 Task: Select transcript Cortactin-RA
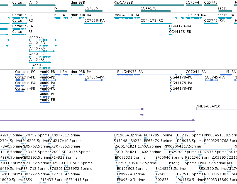tap(19, 29)
